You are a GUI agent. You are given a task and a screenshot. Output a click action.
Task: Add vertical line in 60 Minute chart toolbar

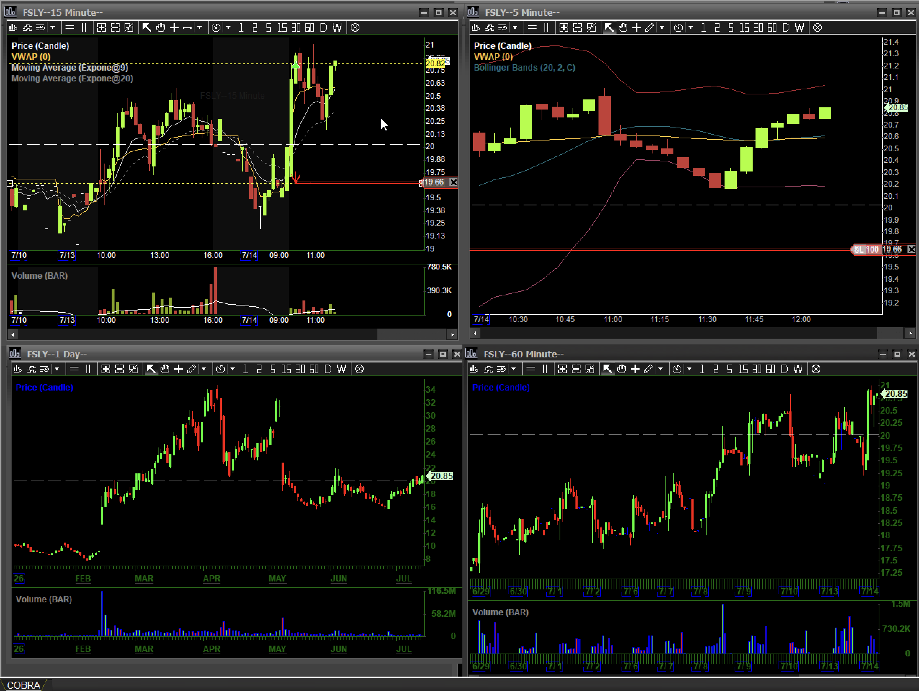pyautogui.click(x=545, y=369)
